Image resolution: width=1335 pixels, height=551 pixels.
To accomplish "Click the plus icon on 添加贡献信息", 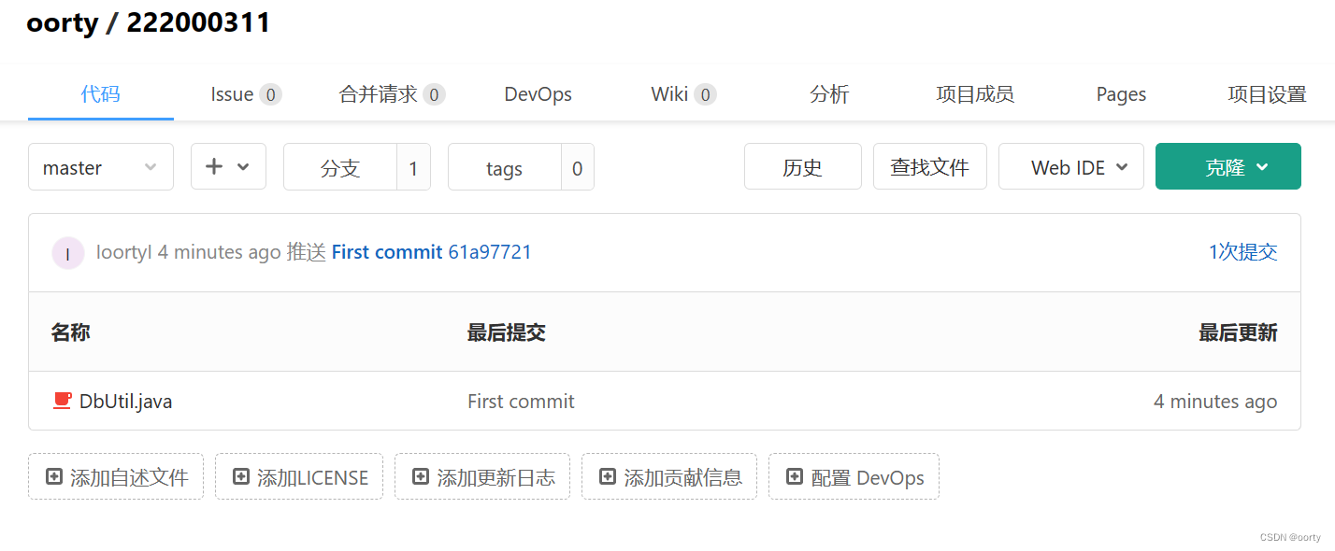I will tap(608, 476).
